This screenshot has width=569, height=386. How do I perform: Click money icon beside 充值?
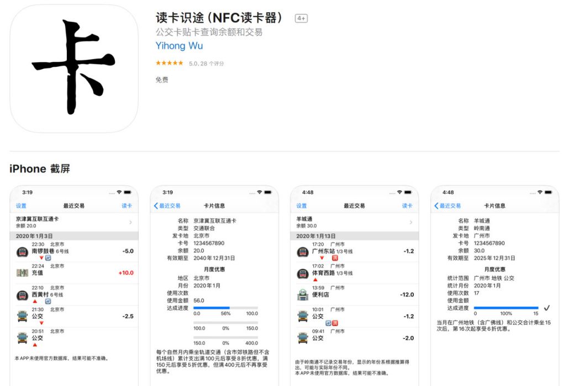click(23, 272)
